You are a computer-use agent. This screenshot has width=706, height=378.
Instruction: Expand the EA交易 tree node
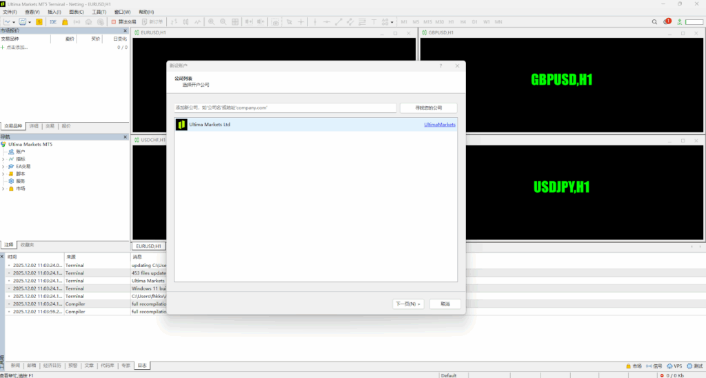coord(3,167)
